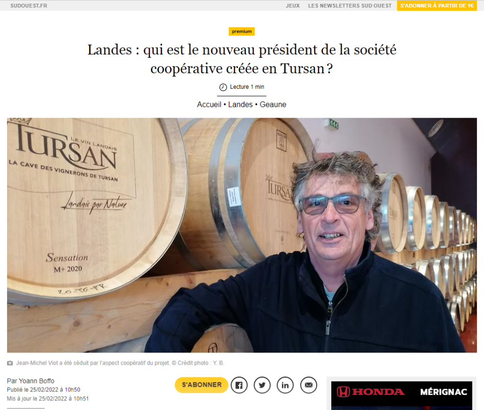Send the article by email icon
This screenshot has width=484, height=410.
[x=308, y=385]
